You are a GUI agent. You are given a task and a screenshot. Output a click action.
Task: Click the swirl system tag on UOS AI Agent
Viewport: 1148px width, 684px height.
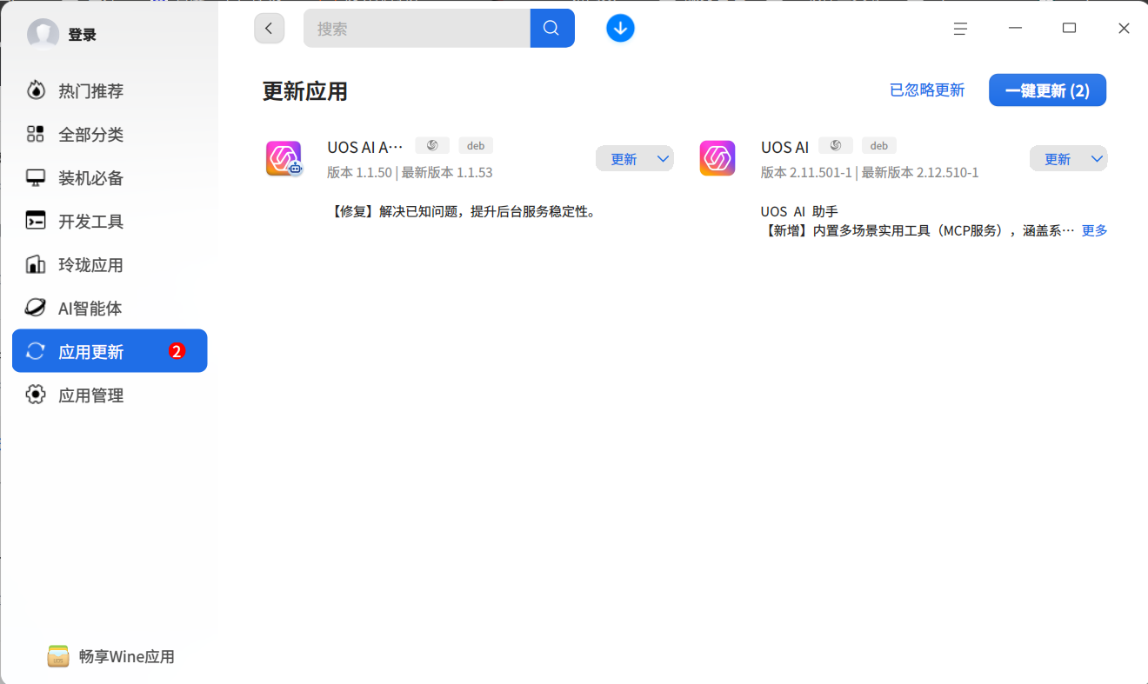[x=432, y=145]
